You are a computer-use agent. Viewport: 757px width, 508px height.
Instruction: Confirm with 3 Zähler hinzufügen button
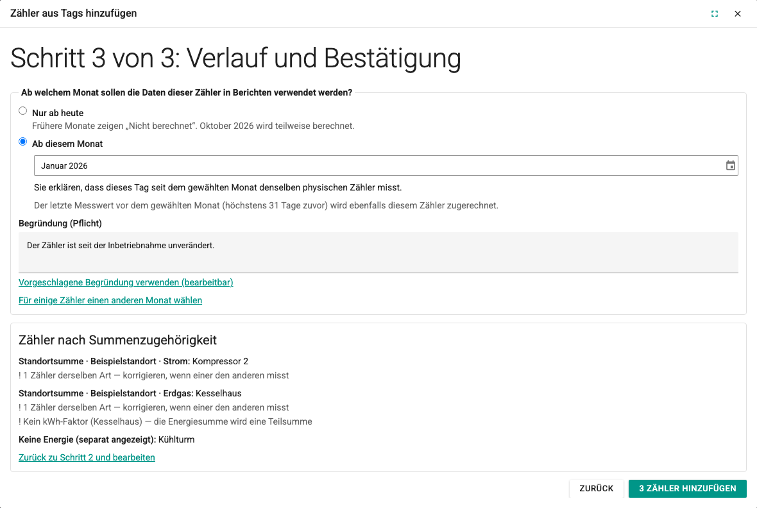[688, 488]
